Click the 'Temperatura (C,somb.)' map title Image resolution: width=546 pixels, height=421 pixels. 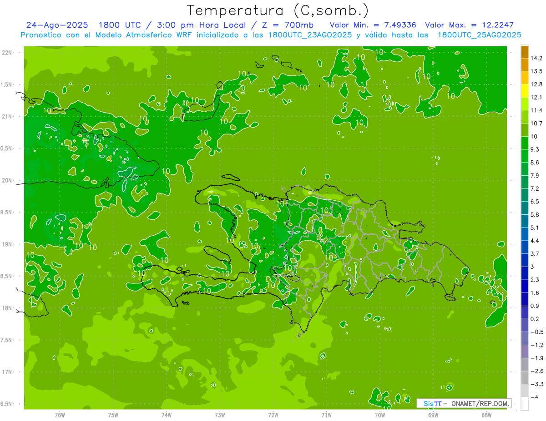tap(278, 10)
